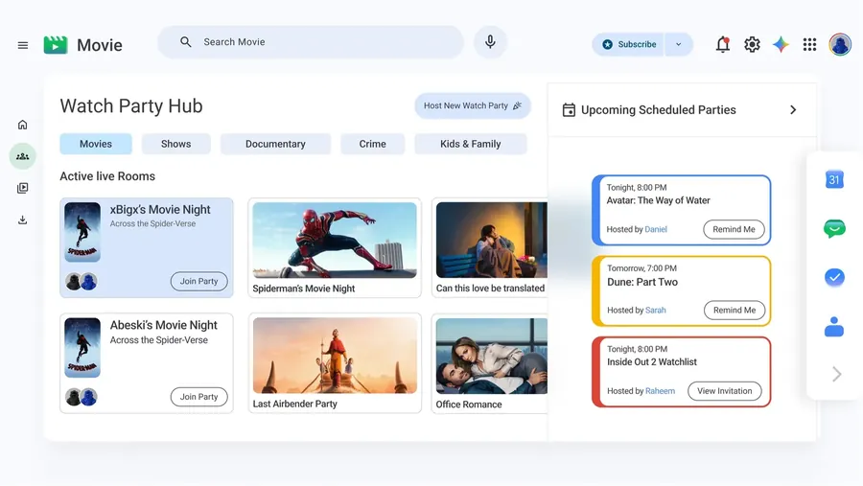Join Abeski's Movie Night party
The image size is (863, 486).
198,397
